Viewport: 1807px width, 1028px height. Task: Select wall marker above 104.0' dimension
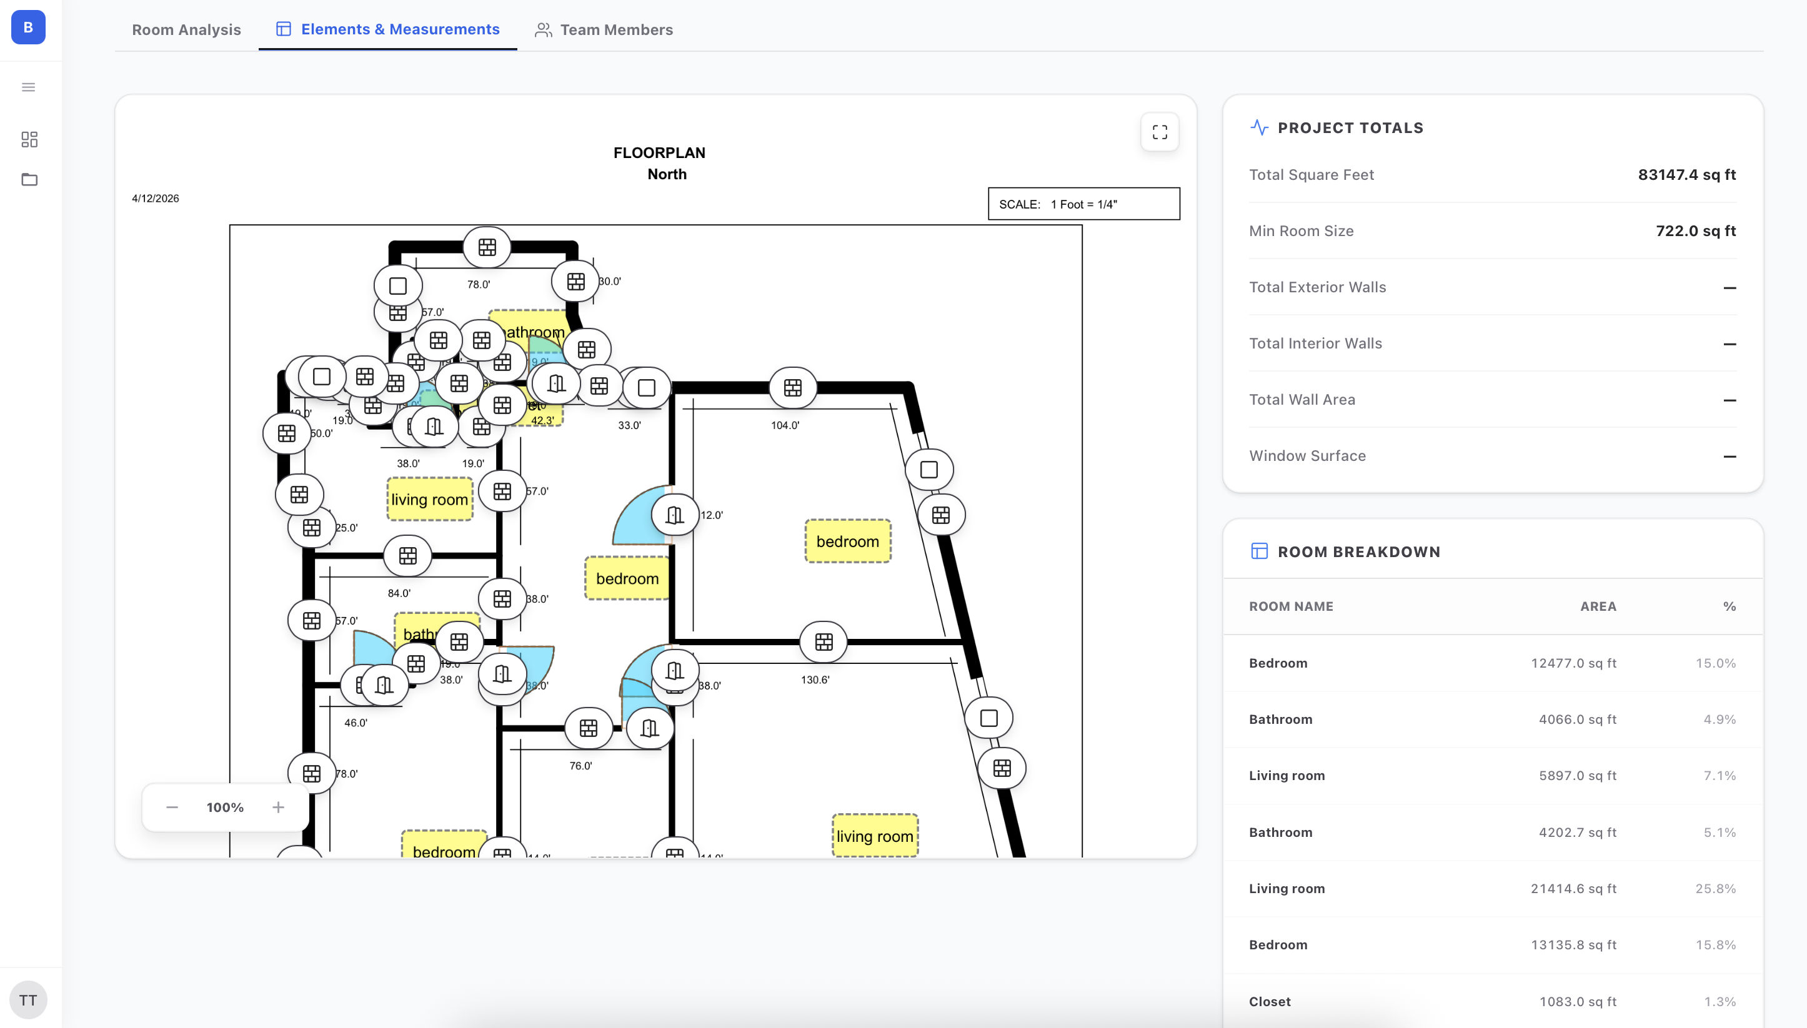click(792, 388)
